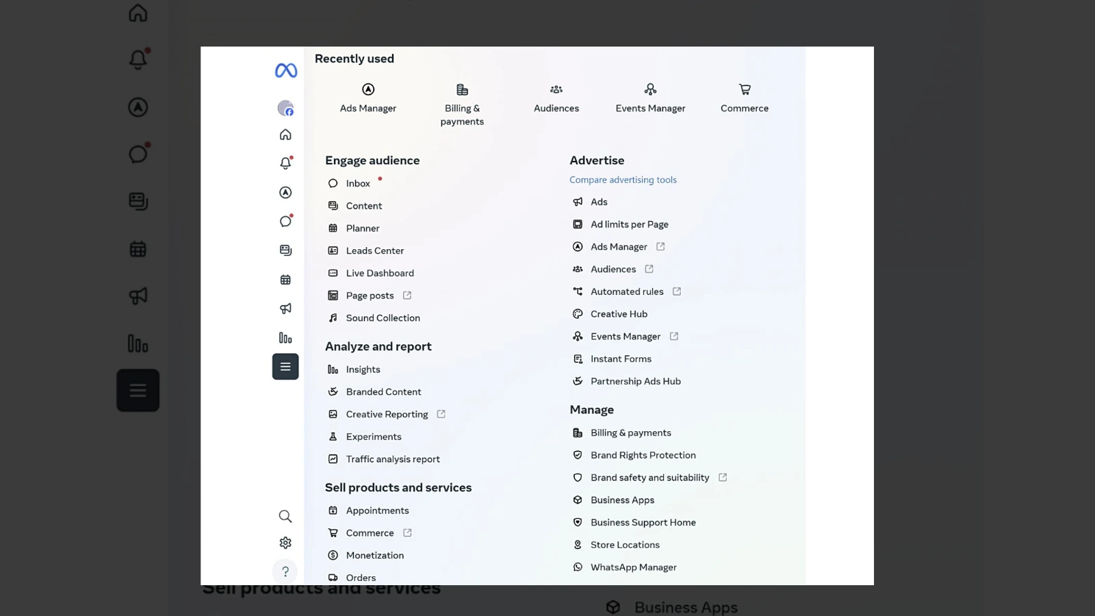Click the Meta logo in the sidebar
The image size is (1095, 616).
tap(285, 70)
